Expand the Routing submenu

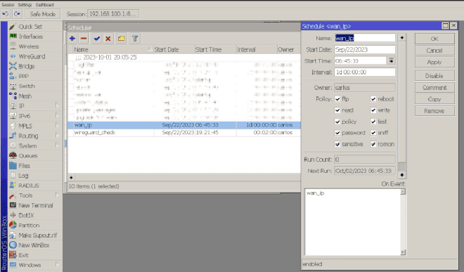pos(57,136)
